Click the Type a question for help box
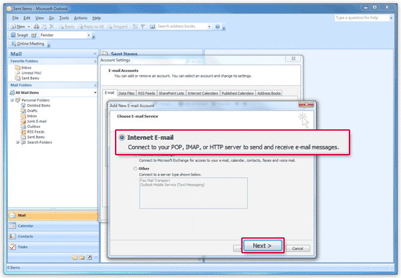Viewport: 401px width, 278px height. pos(362,18)
